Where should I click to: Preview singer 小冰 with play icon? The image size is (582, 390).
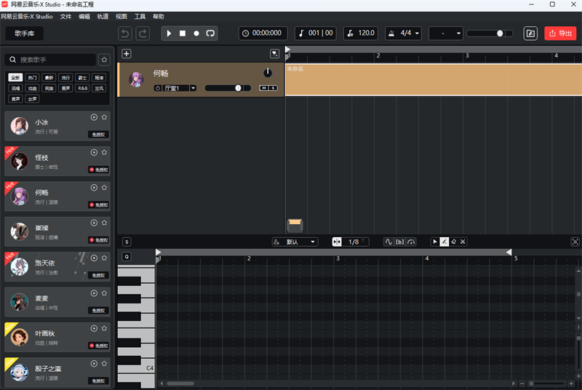coord(94,117)
